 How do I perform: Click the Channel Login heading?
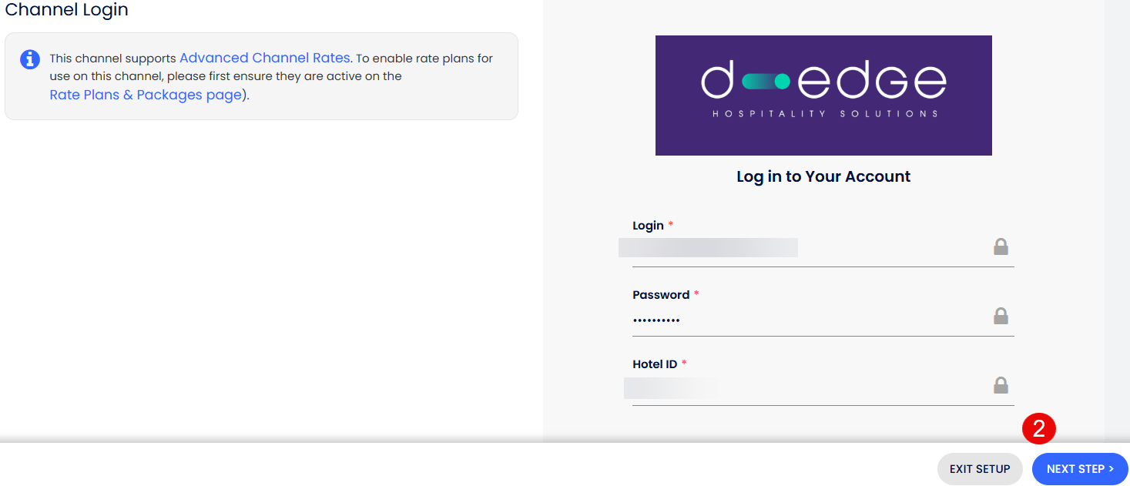[x=66, y=10]
